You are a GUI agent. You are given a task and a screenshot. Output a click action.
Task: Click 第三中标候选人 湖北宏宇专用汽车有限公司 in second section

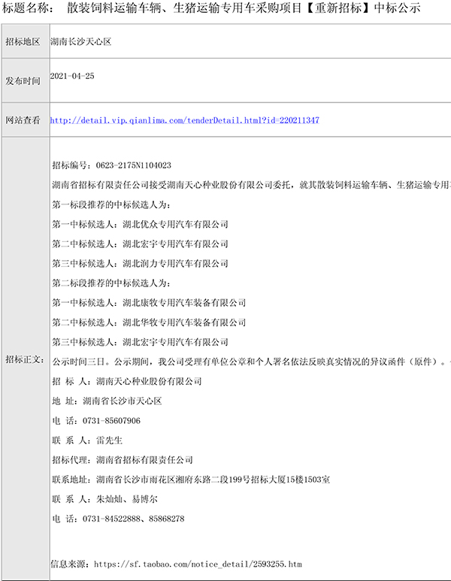coord(140,342)
